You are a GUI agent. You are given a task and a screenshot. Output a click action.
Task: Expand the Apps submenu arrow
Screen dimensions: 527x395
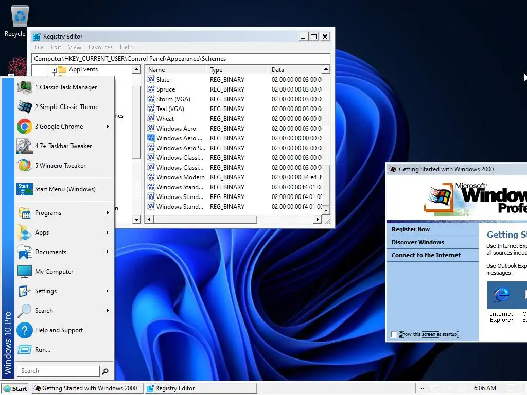pos(108,232)
